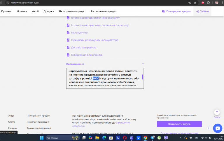Click the Повернути кредит link

coord(176,11)
